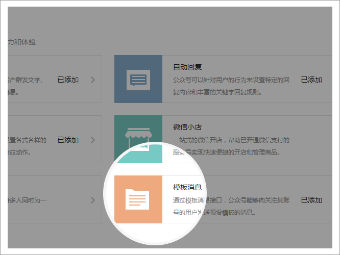
Task: Click the orange 模板消息 document icon
Action: [138, 199]
